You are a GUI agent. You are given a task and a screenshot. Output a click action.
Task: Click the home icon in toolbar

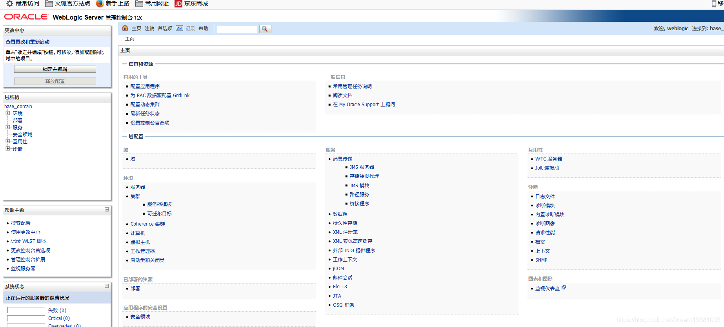[125, 28]
